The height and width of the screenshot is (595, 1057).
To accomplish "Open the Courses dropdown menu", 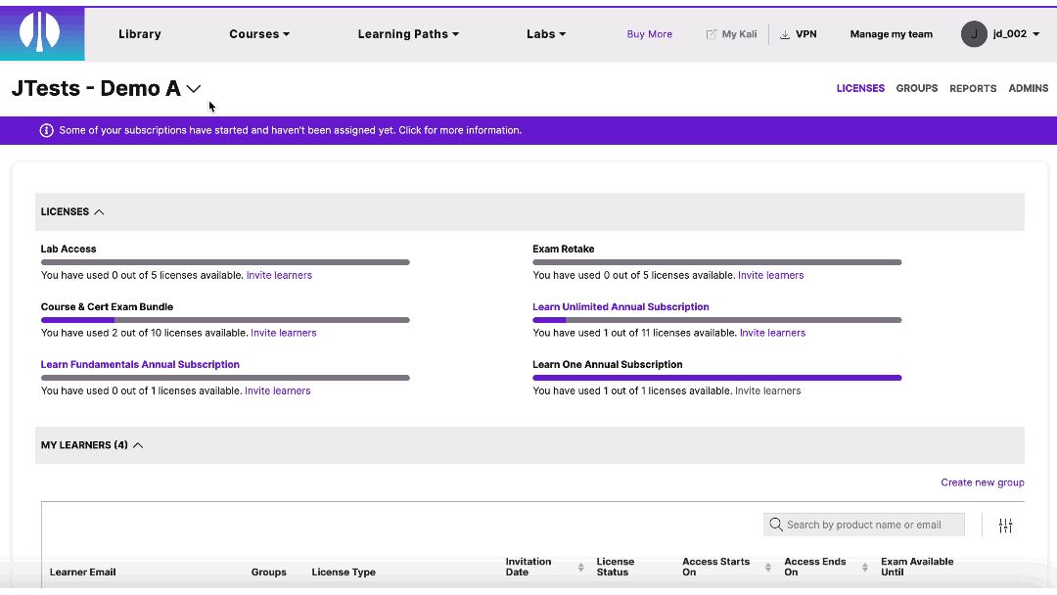I will tap(258, 33).
